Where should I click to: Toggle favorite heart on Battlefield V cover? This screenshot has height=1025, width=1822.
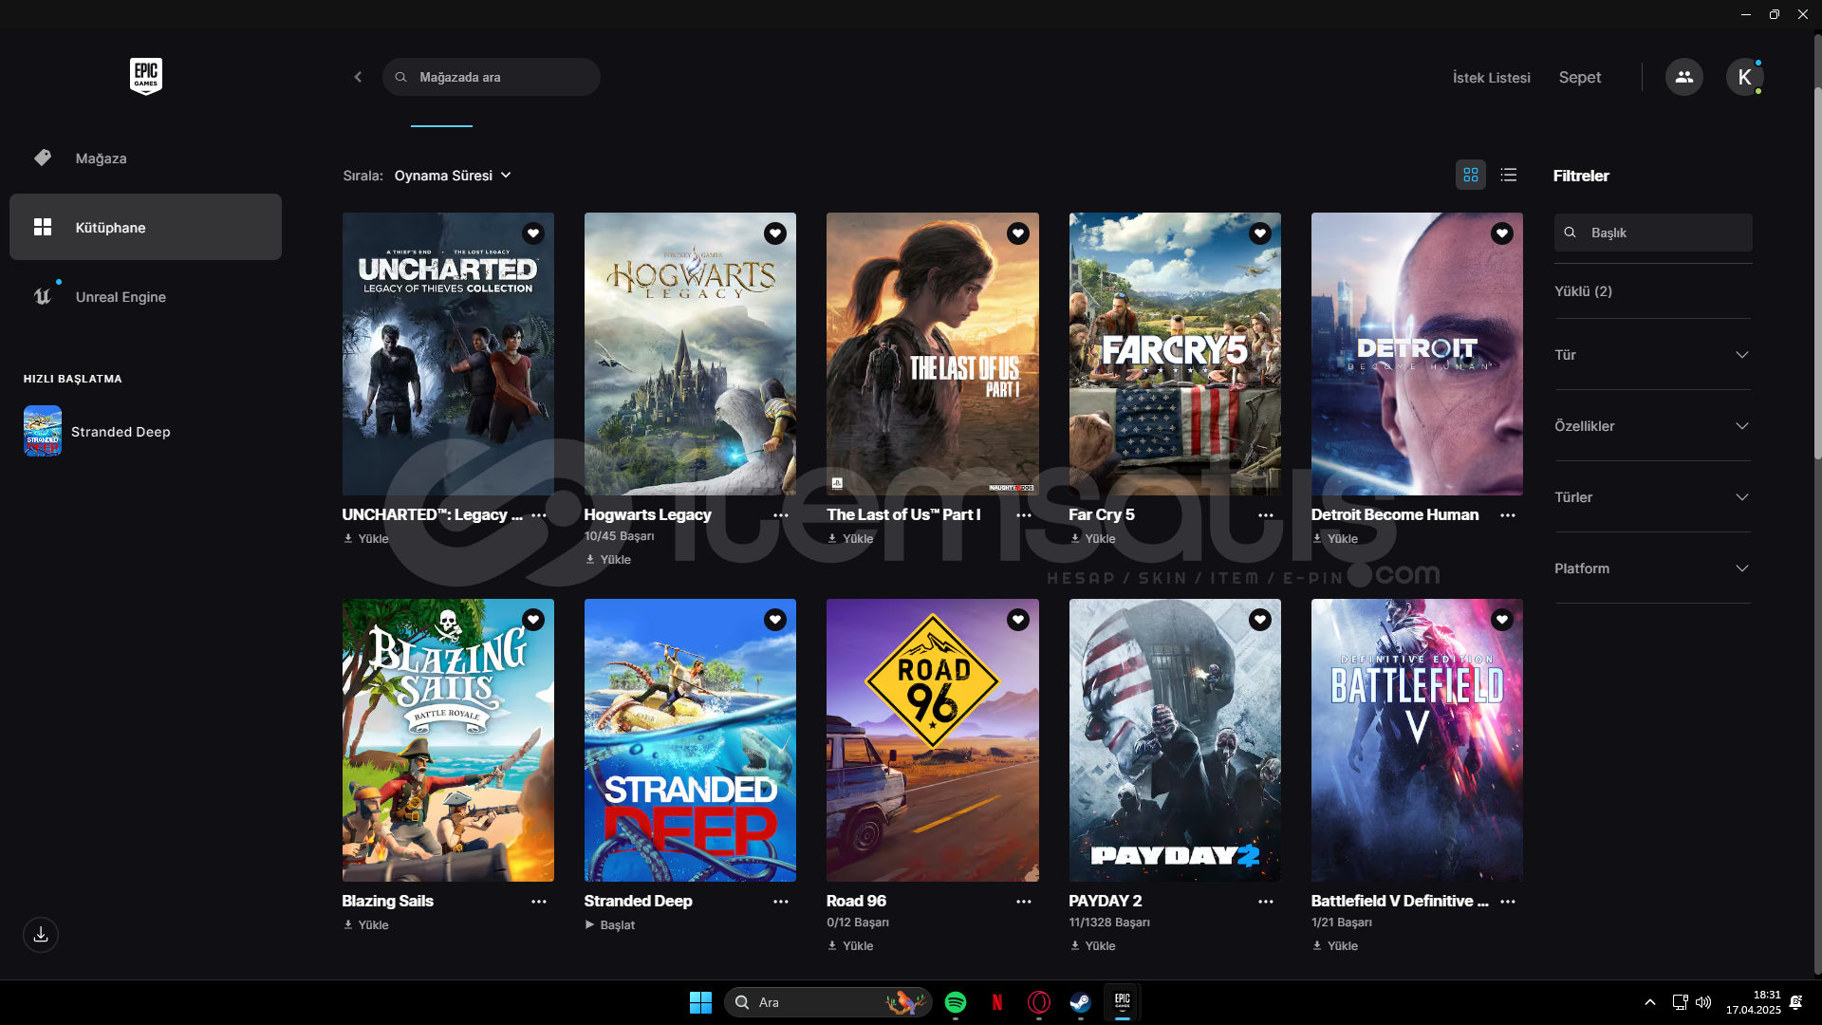(1502, 620)
